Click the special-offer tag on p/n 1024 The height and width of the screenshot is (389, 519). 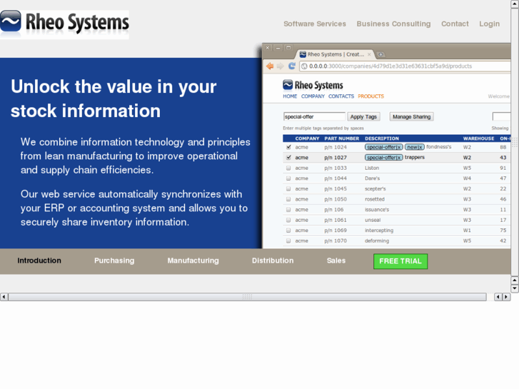click(383, 147)
